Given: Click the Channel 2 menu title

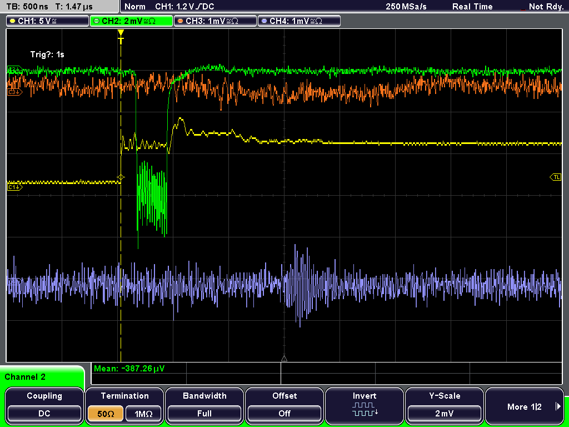Looking at the screenshot, I should point(25,377).
